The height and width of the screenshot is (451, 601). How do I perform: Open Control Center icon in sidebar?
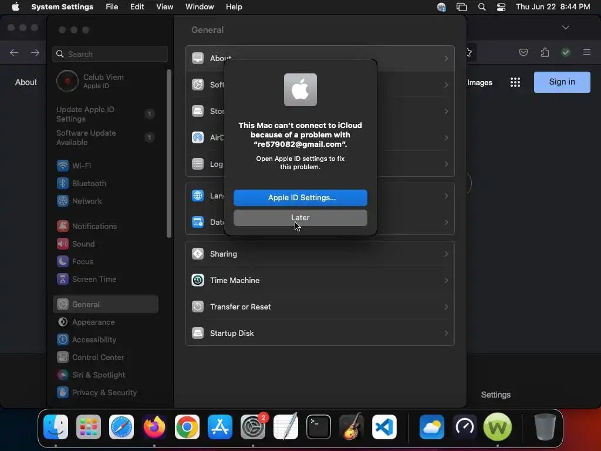click(x=62, y=358)
